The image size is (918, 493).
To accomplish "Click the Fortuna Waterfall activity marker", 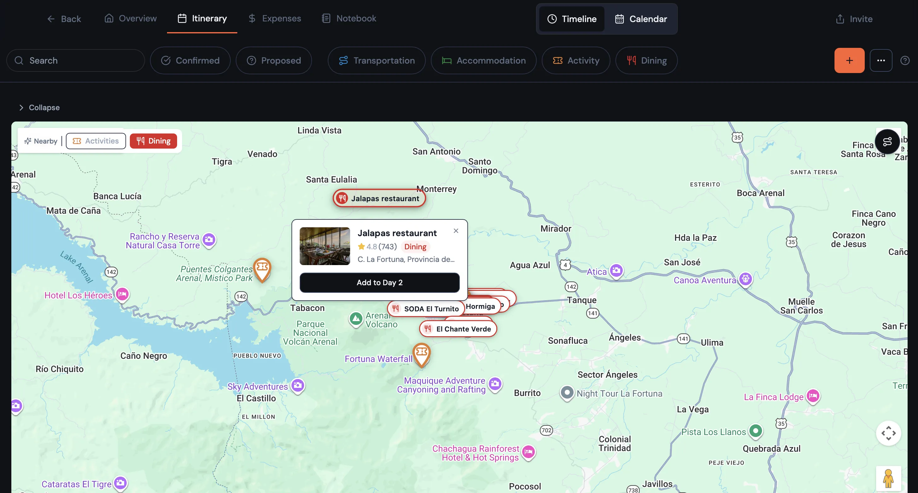I will pos(422,354).
